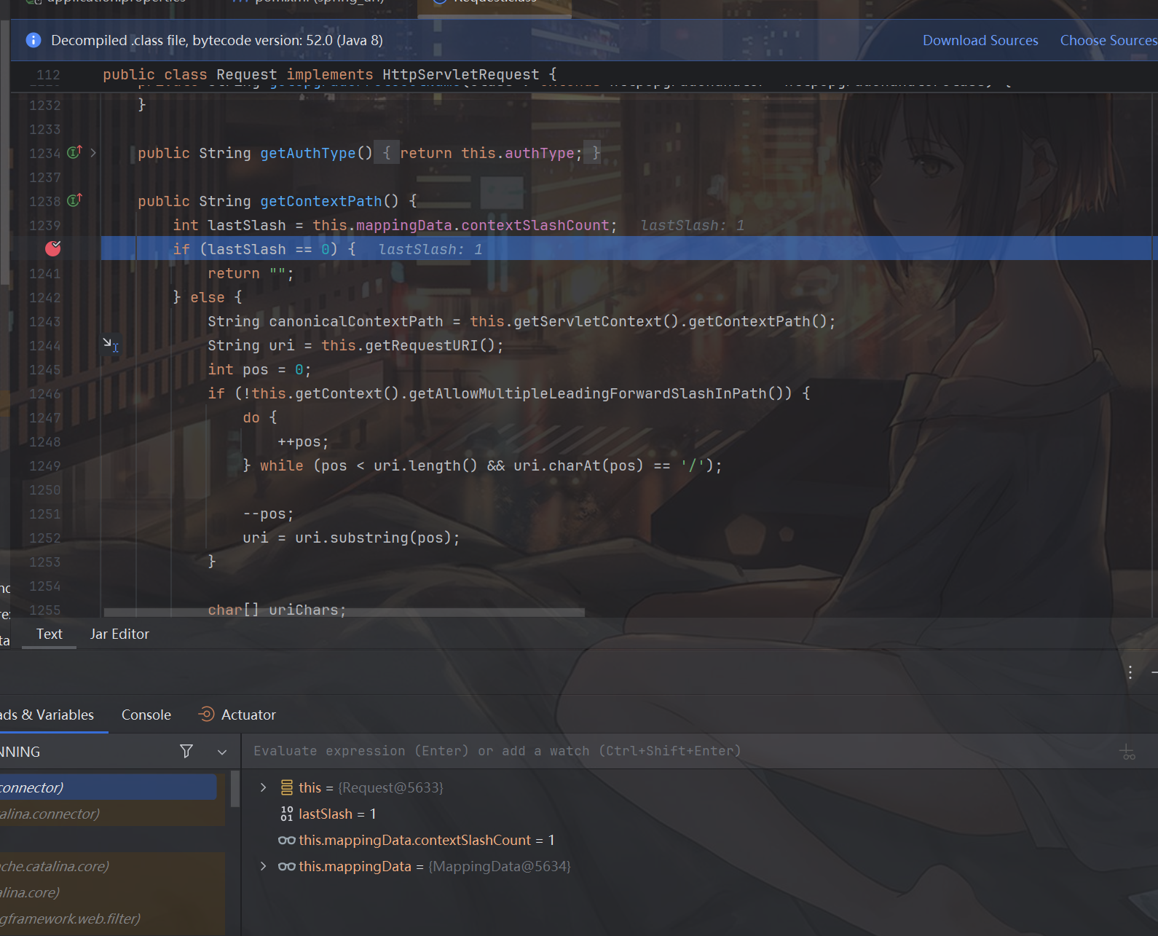
Task: Click the Download Sources link
Action: 980,40
